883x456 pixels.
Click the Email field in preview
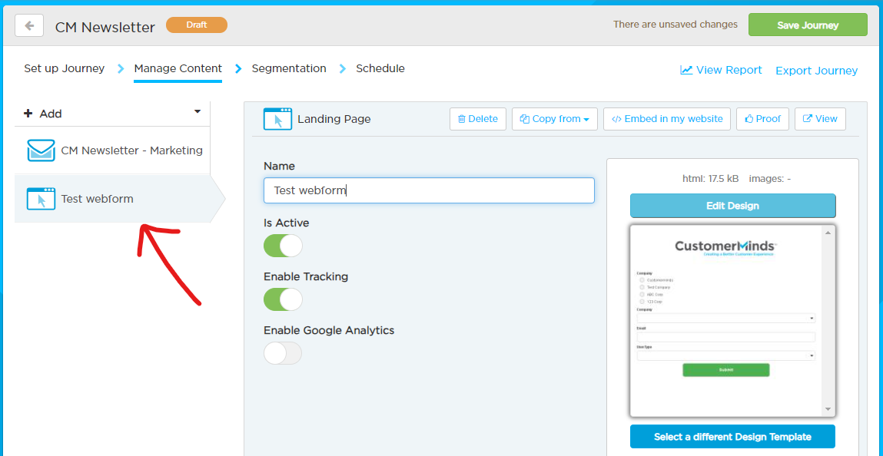click(x=726, y=337)
